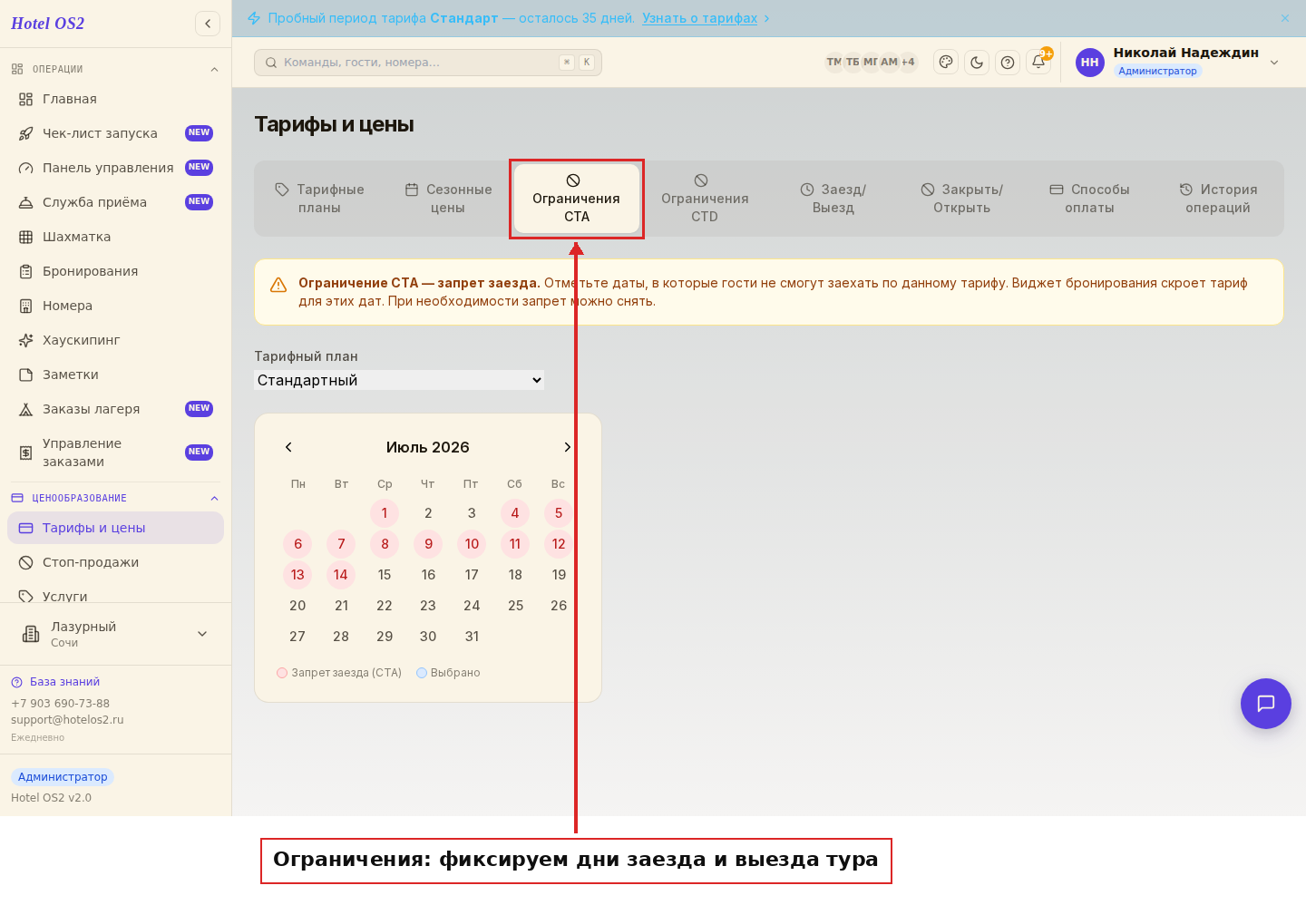Open the Узнать о тарифах link

click(699, 18)
